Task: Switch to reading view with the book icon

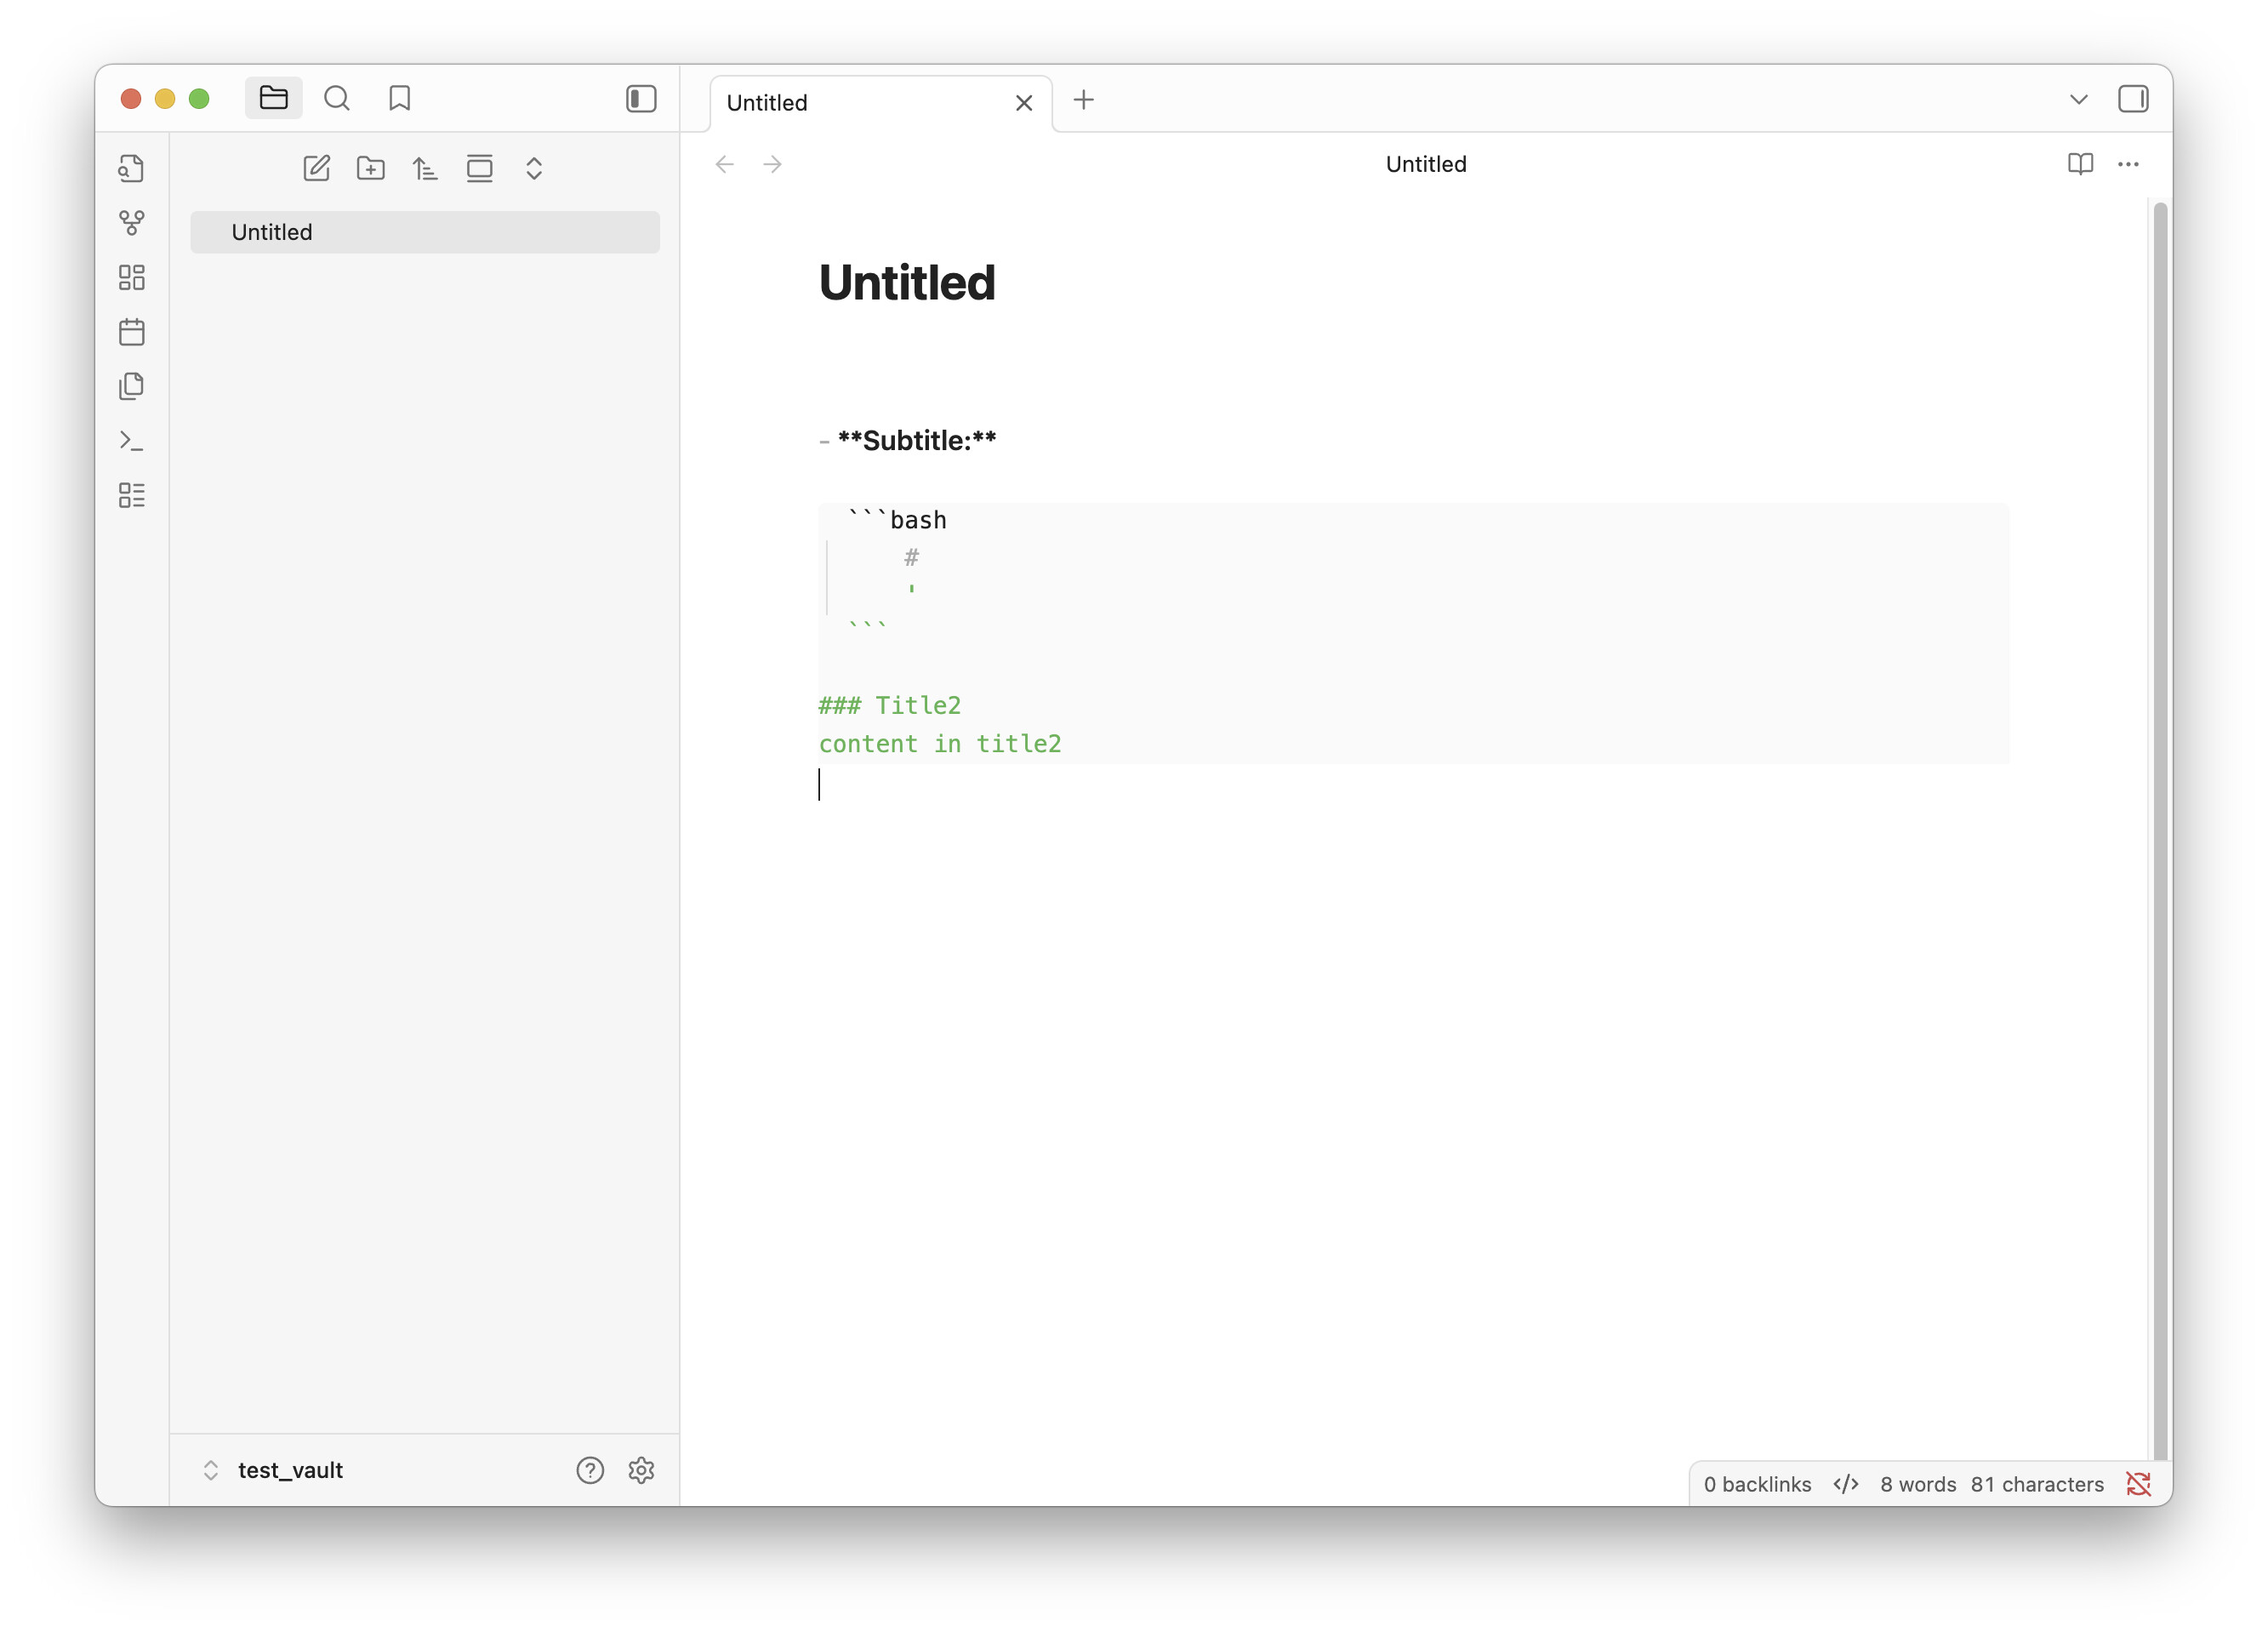Action: click(2080, 164)
